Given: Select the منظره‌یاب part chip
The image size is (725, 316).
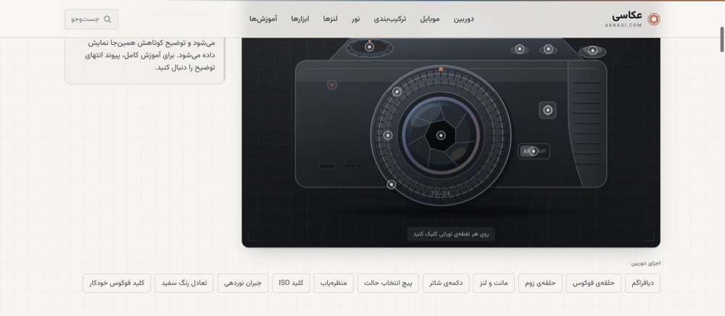Looking at the screenshot, I should coord(333,283).
